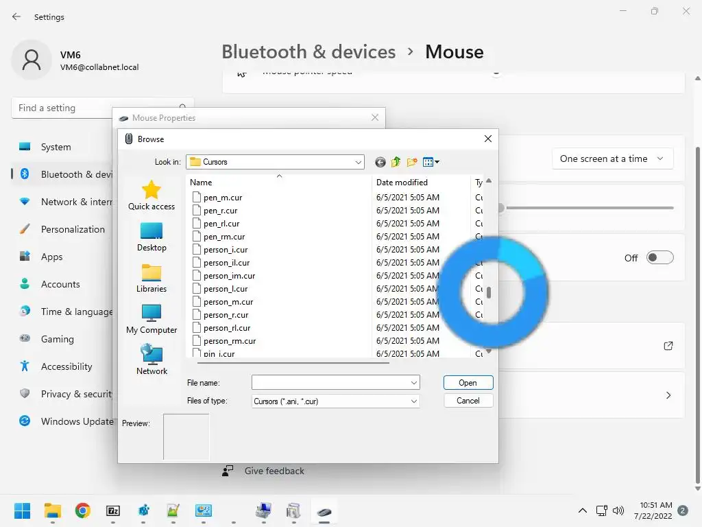Open Gaming in Settings sidebar

point(47,339)
